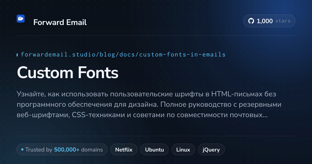Select the "stars" label in GitHub badge
The height and width of the screenshot is (164, 312).
click(x=283, y=21)
